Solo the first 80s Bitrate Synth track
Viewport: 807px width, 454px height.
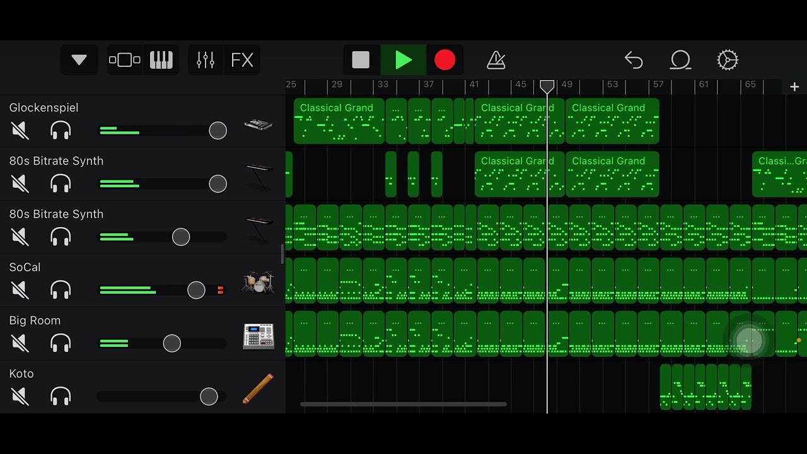61,183
